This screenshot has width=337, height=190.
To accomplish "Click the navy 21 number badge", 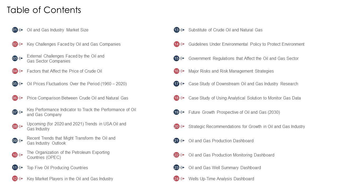I will coord(176,141).
